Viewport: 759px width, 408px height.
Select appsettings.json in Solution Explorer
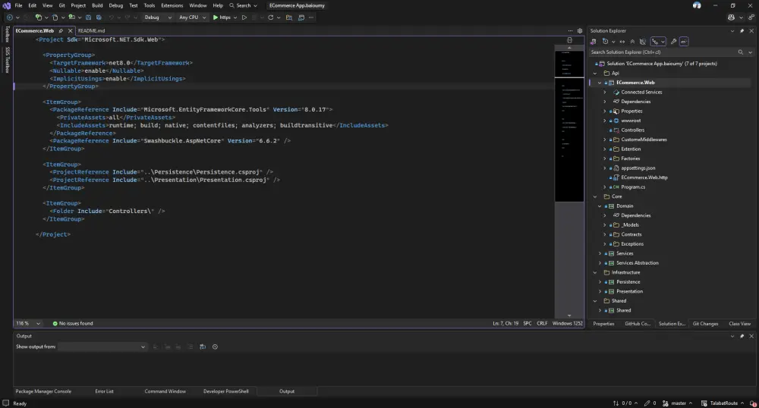(638, 168)
